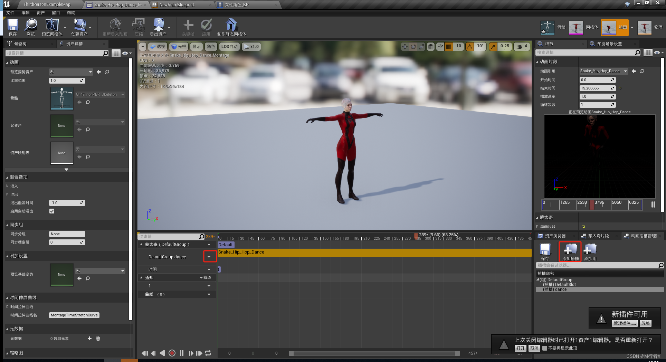
Task: Click 打开 to reopen asset editors
Action: tap(520, 348)
